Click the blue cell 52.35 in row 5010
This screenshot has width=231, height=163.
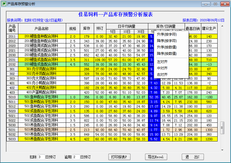tap(154, 97)
